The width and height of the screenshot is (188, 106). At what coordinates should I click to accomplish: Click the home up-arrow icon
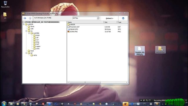[x=123, y=18]
